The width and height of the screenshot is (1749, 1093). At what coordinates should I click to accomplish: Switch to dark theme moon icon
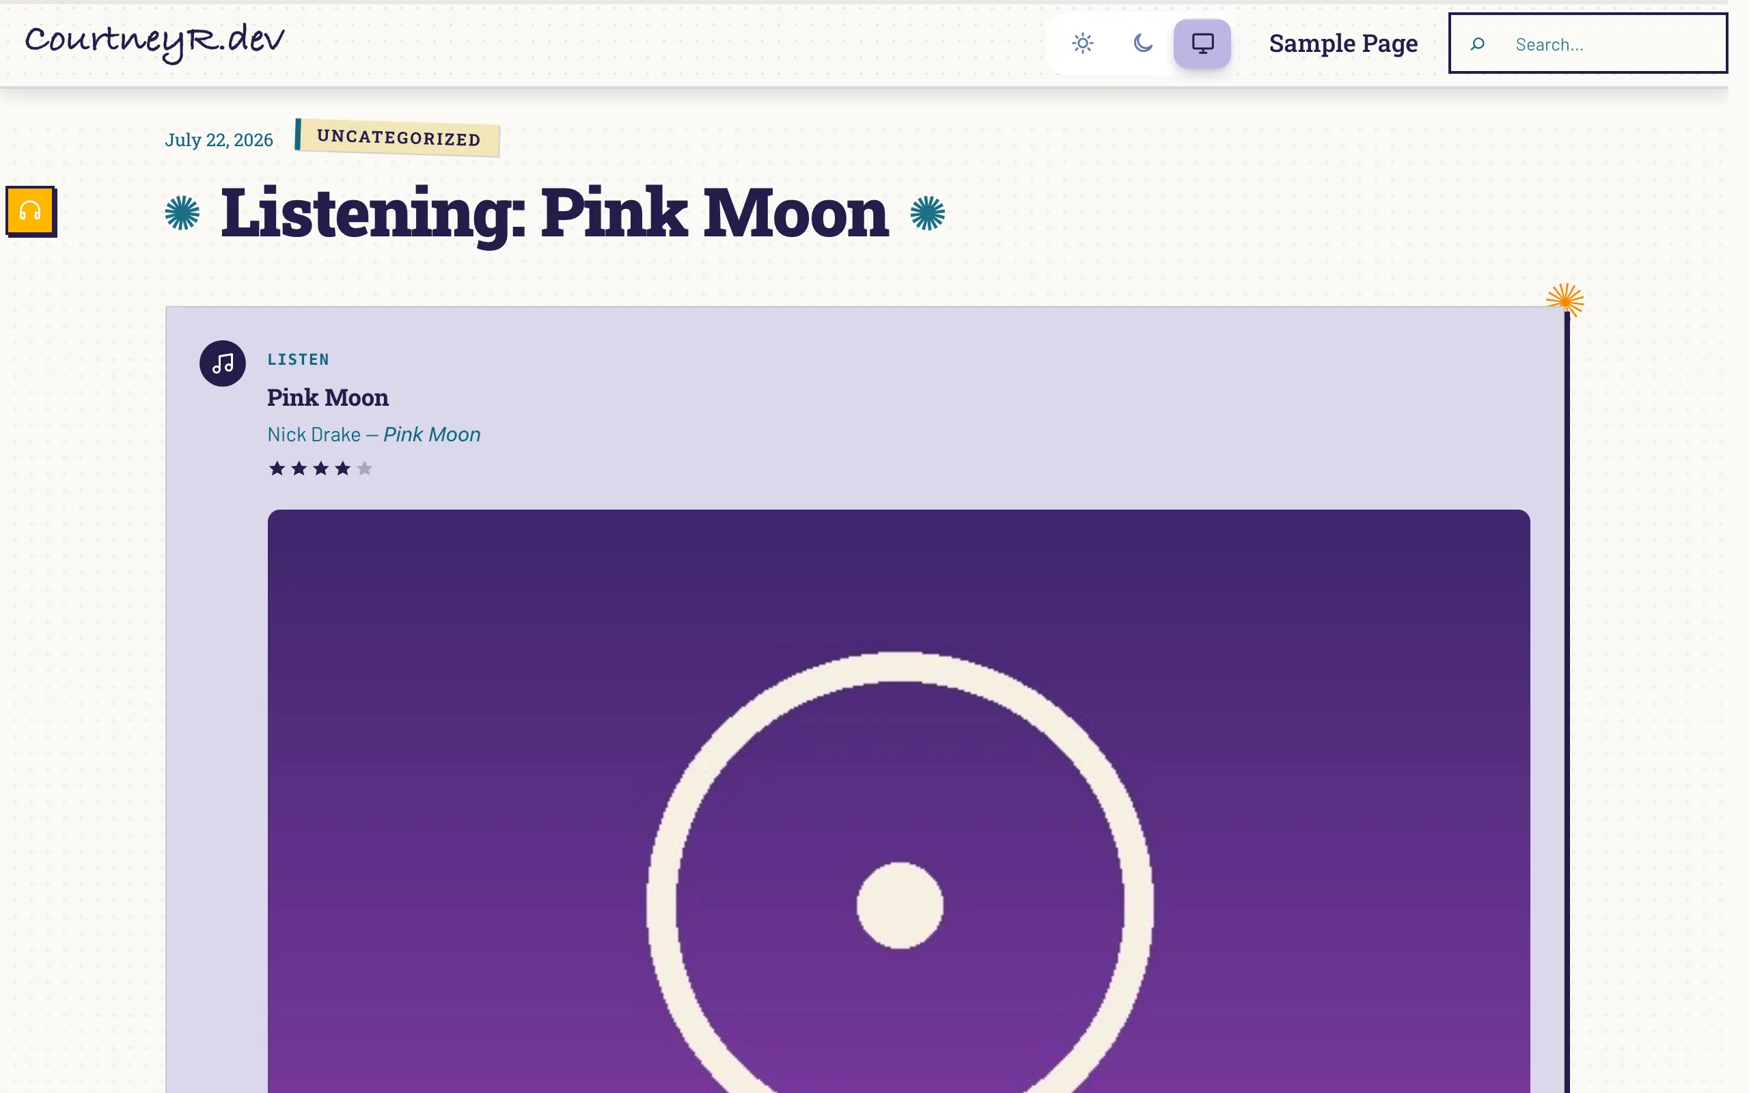1142,43
